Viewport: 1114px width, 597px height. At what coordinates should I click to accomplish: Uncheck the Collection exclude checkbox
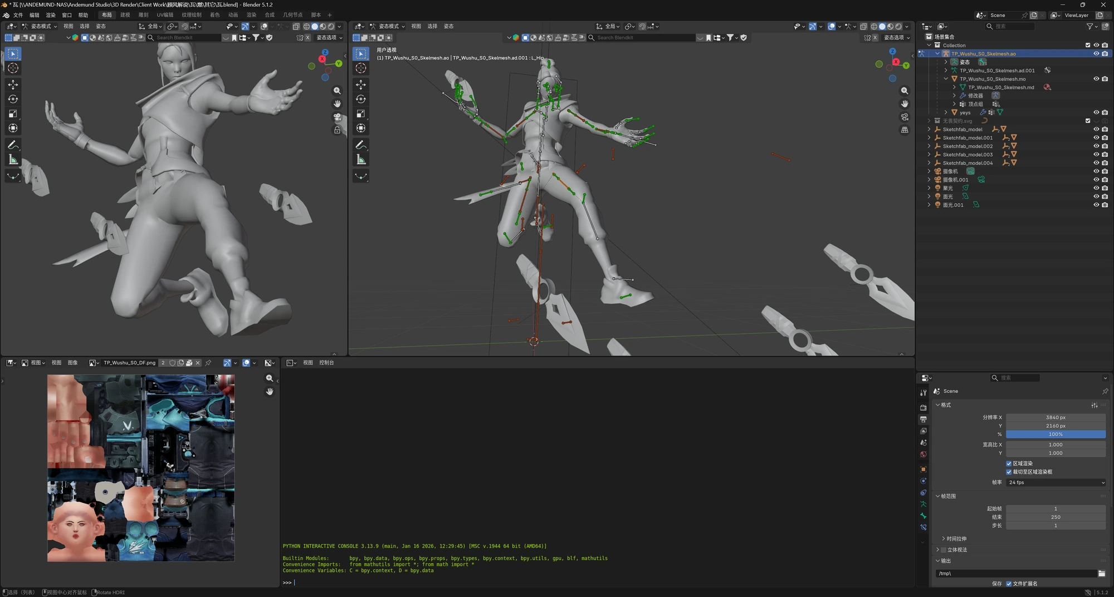1088,45
